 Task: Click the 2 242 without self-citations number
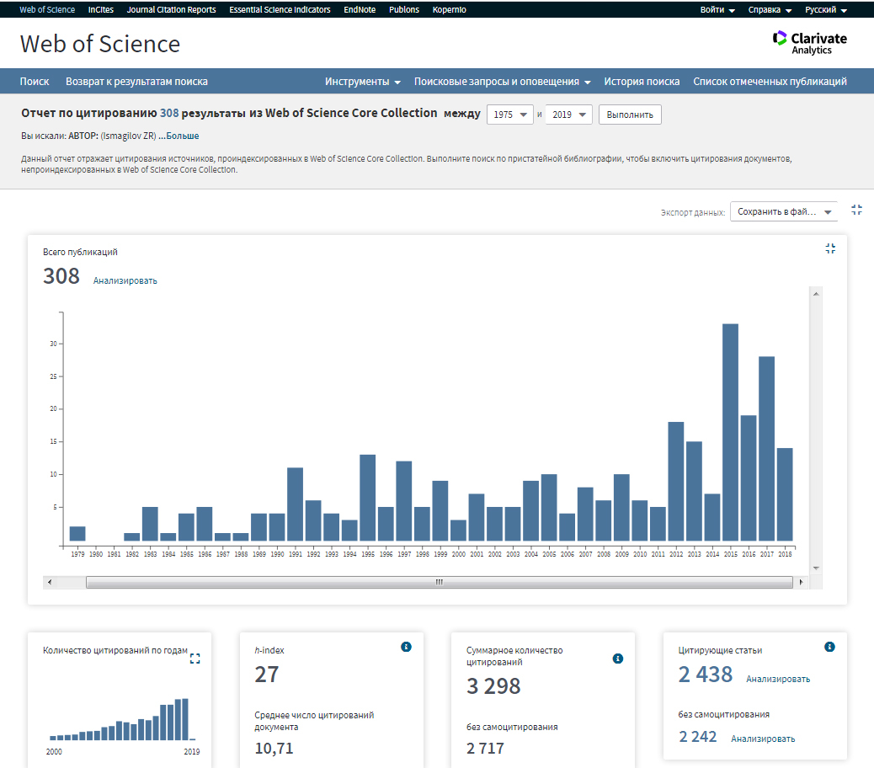coord(697,737)
